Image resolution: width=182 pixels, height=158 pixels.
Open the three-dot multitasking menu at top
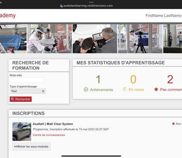(x=91, y=2)
